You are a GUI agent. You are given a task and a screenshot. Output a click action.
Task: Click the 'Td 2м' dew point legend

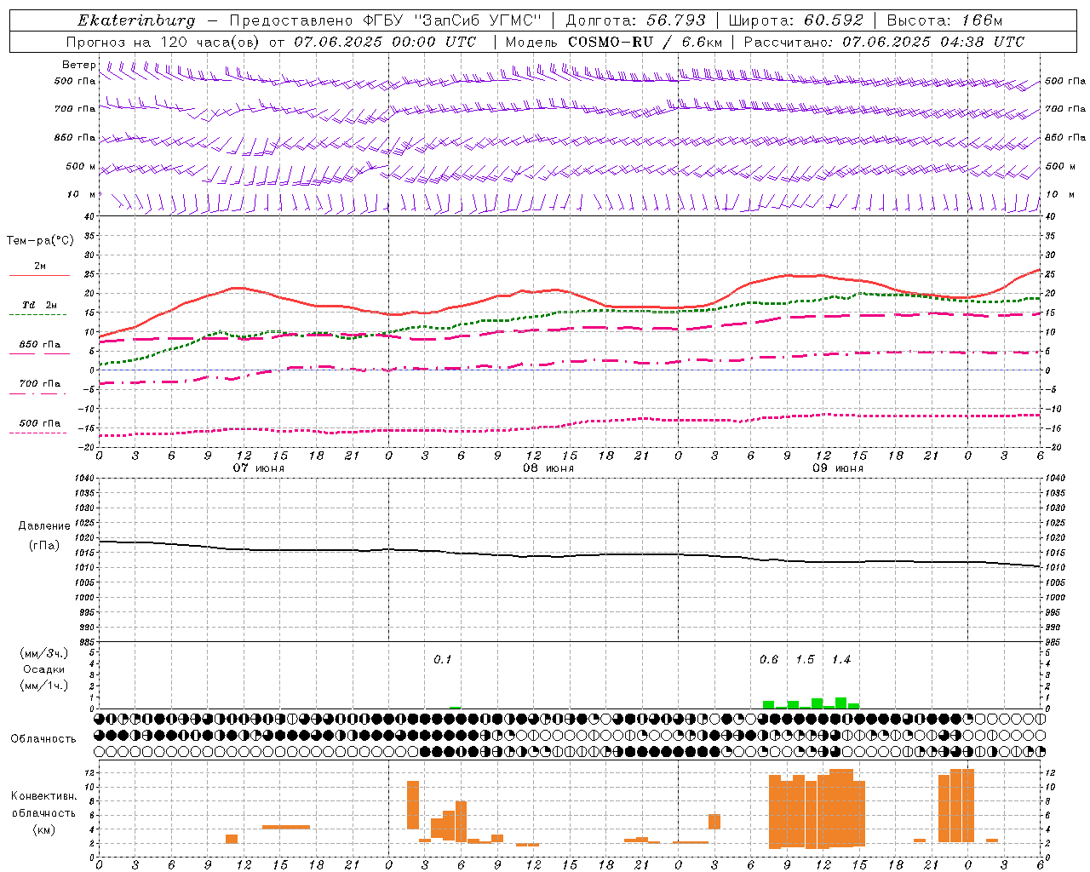coord(39,305)
